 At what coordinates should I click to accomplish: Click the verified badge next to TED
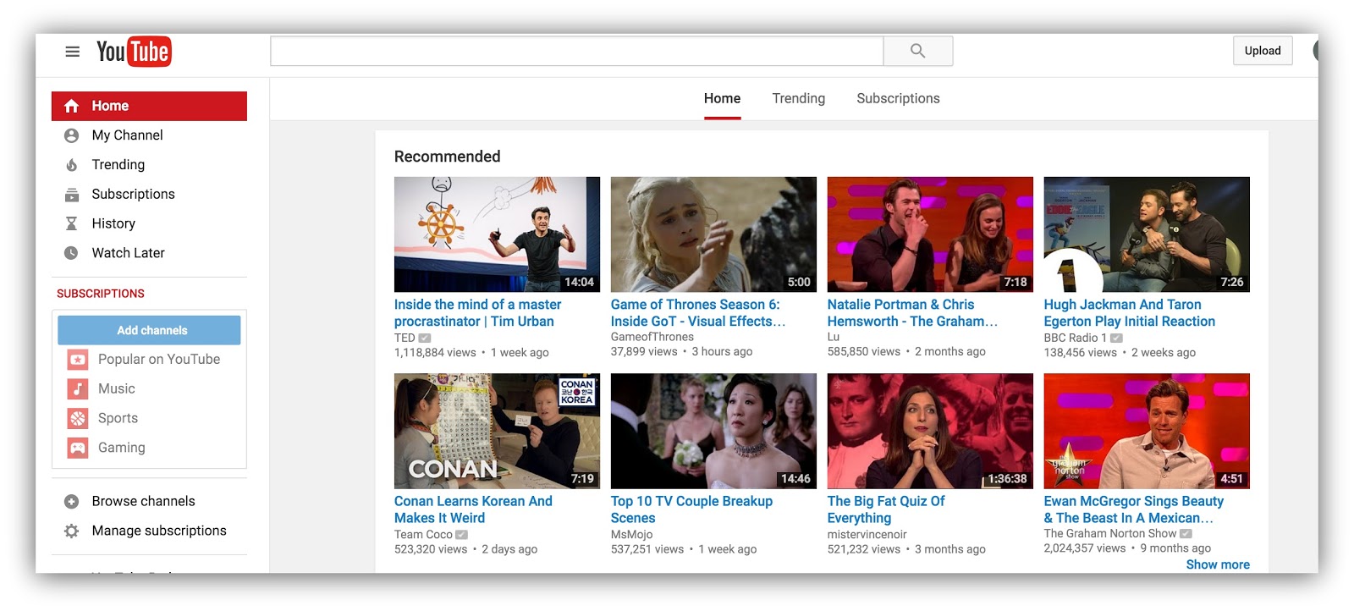click(x=425, y=338)
